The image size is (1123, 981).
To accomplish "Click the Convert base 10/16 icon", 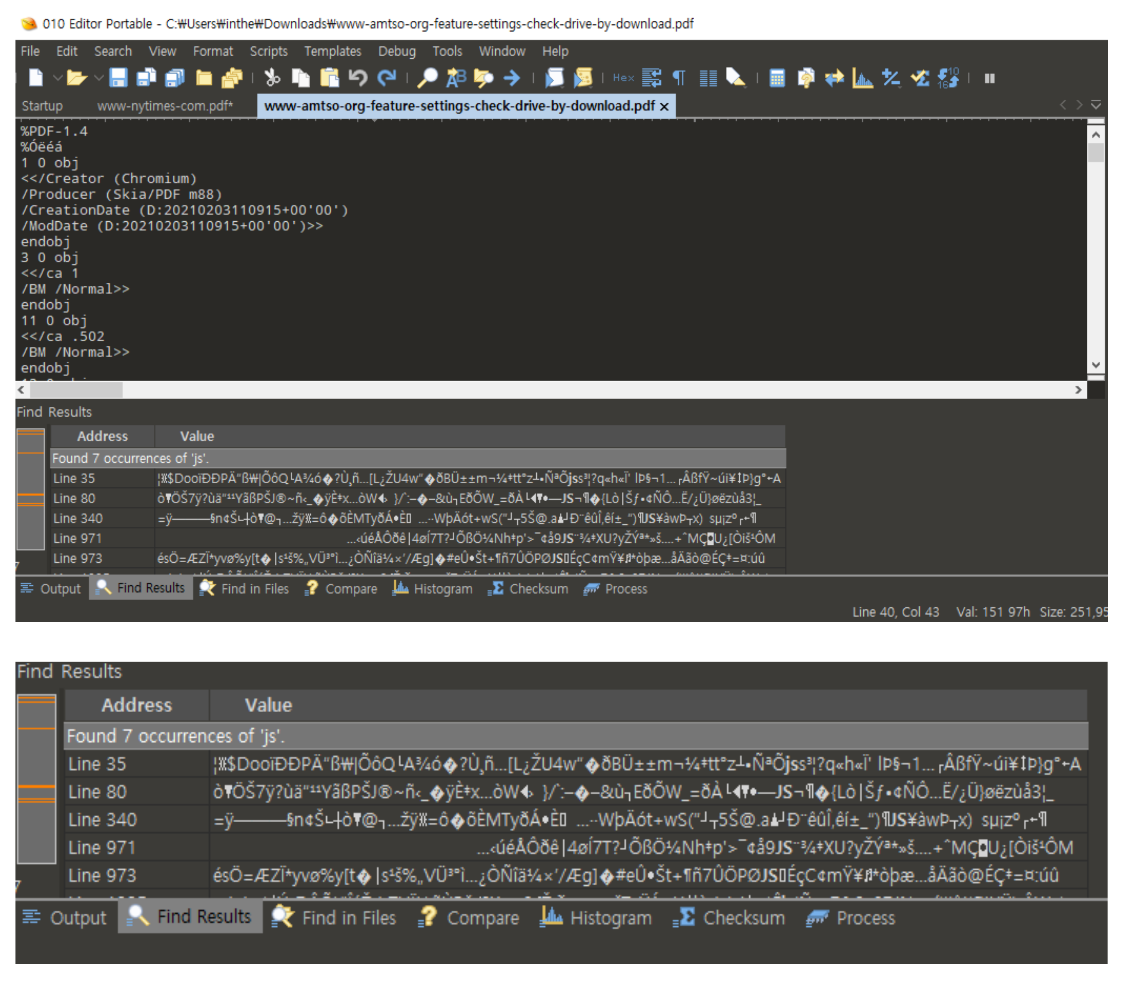I will pyautogui.click(x=948, y=78).
